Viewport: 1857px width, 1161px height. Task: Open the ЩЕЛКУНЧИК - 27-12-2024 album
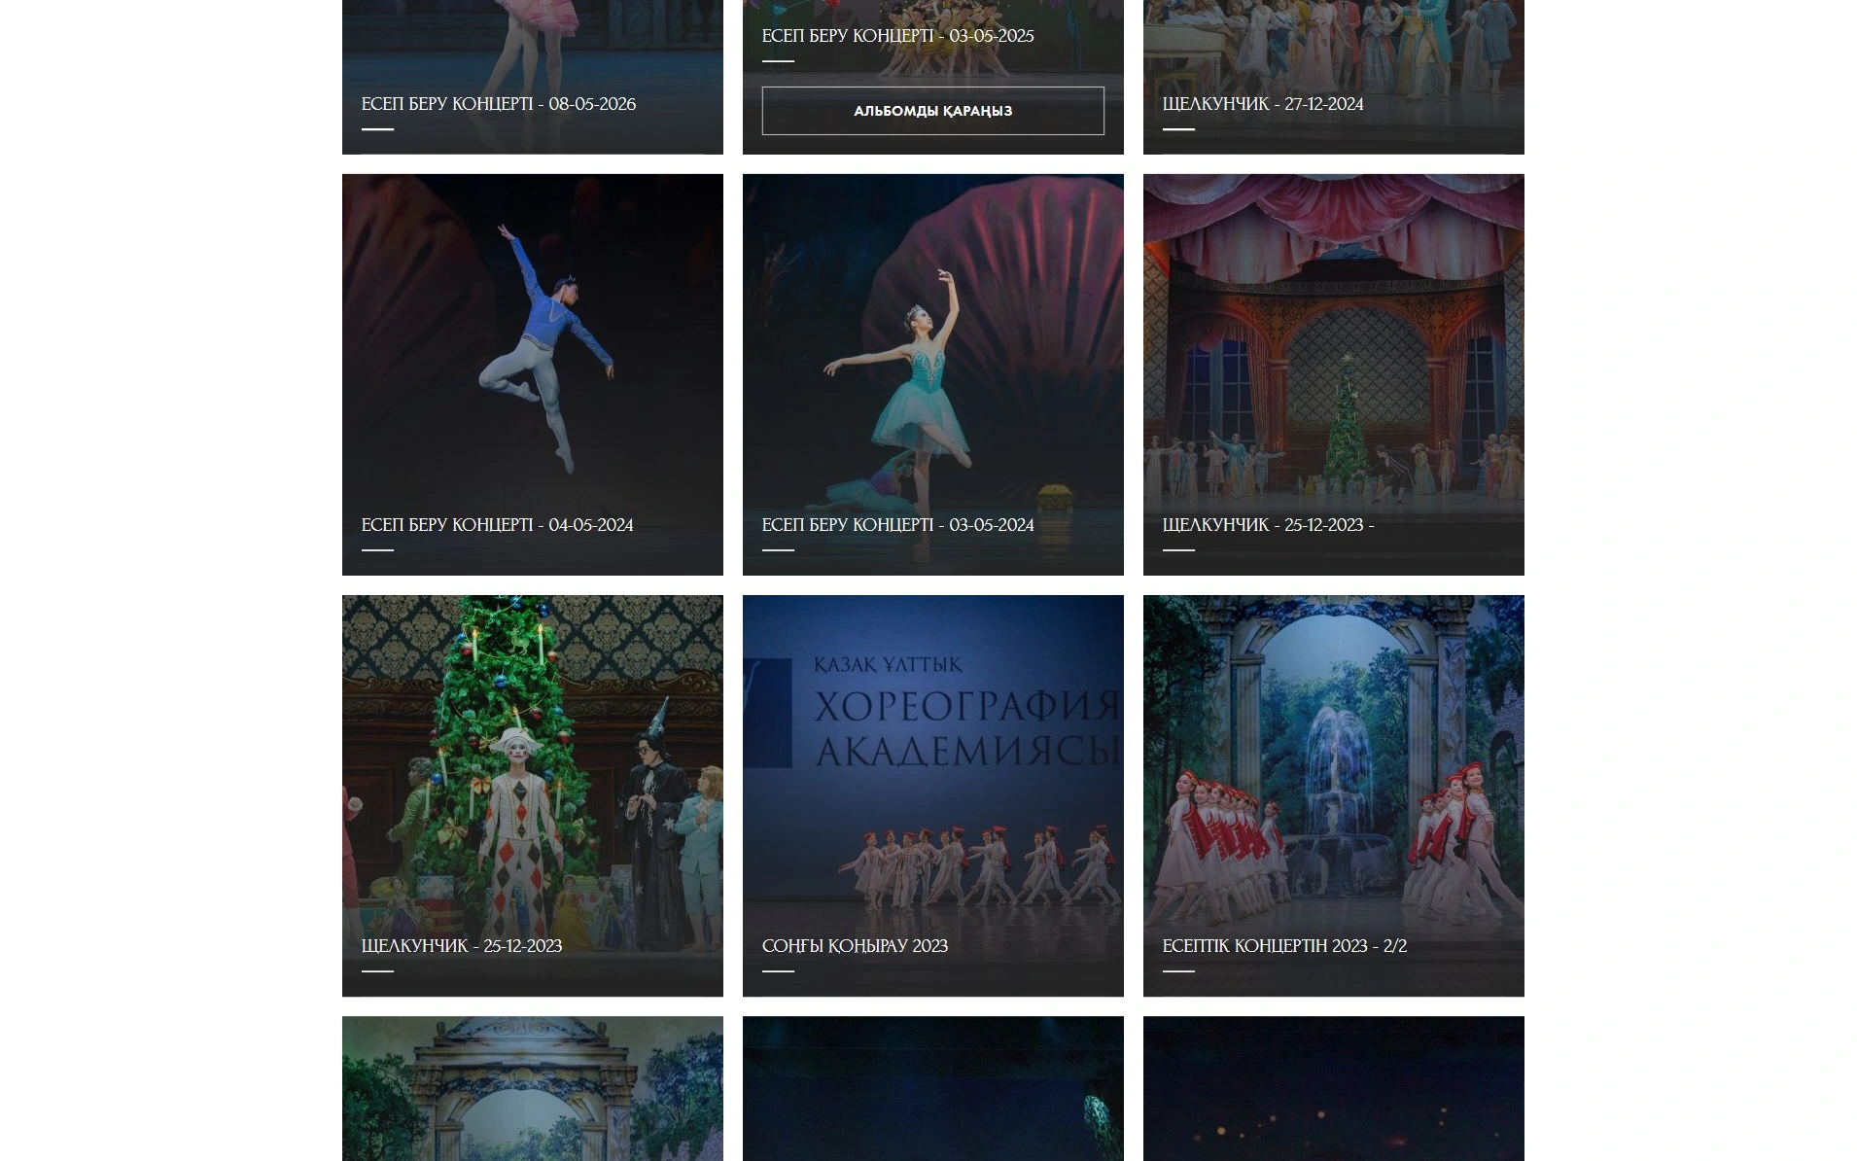click(x=1333, y=77)
